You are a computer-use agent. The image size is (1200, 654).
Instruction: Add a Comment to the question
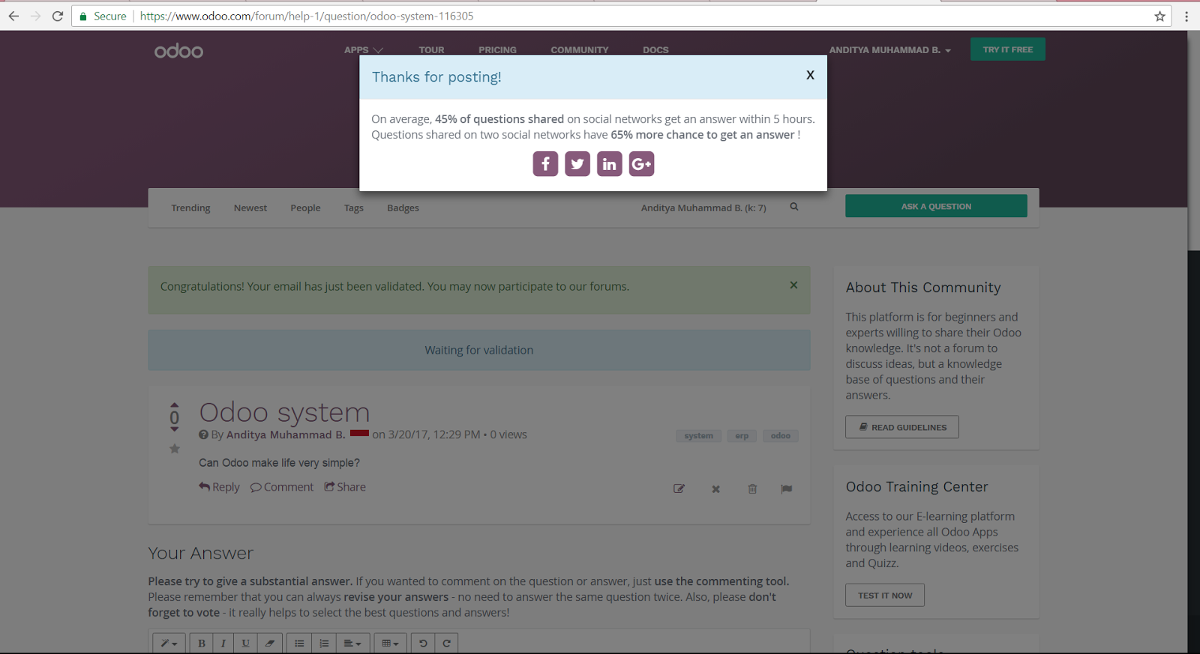(x=282, y=487)
